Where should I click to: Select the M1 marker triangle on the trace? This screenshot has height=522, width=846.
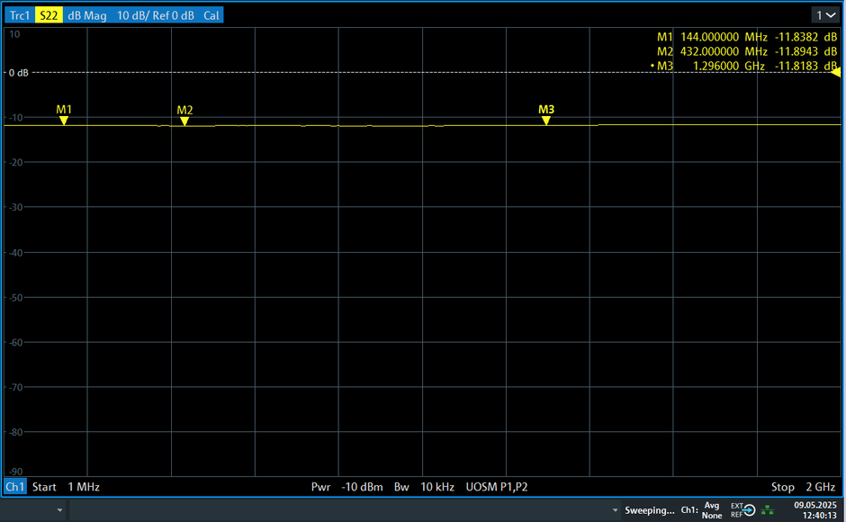pos(64,121)
